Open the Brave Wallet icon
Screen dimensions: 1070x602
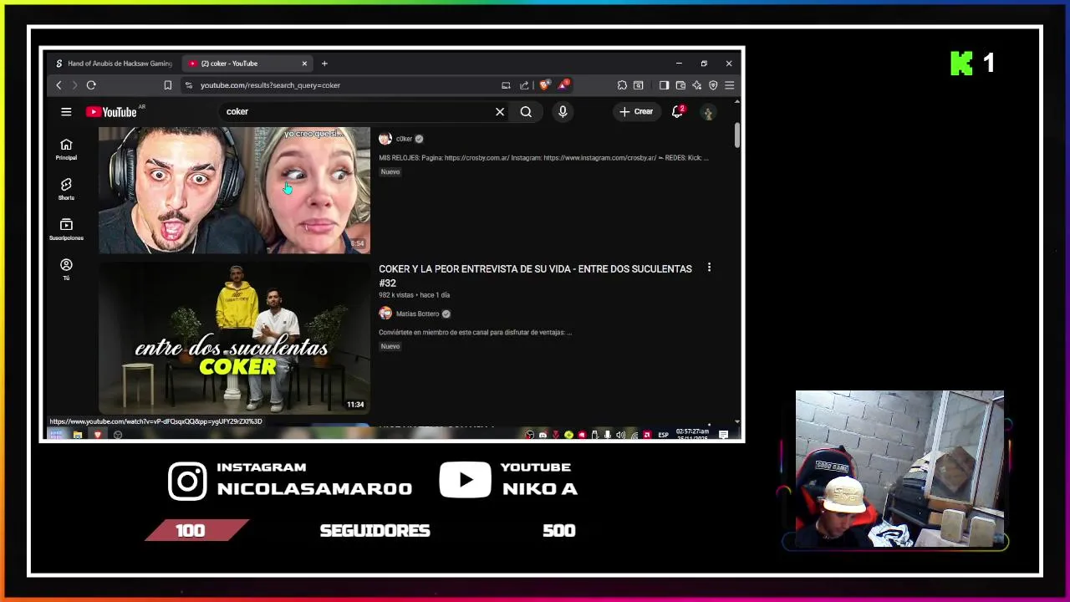(x=680, y=85)
